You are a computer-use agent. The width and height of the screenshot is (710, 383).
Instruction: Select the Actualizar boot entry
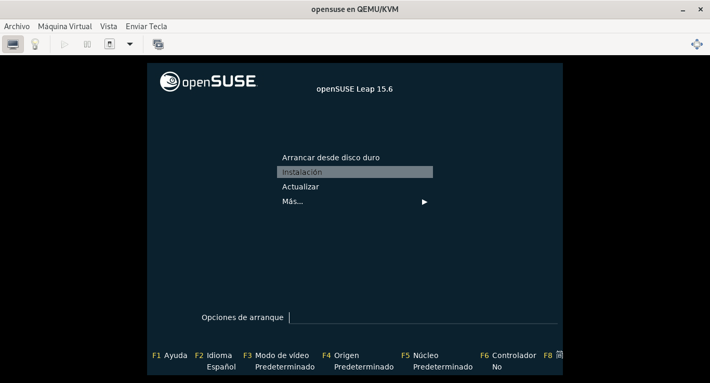coord(355,187)
